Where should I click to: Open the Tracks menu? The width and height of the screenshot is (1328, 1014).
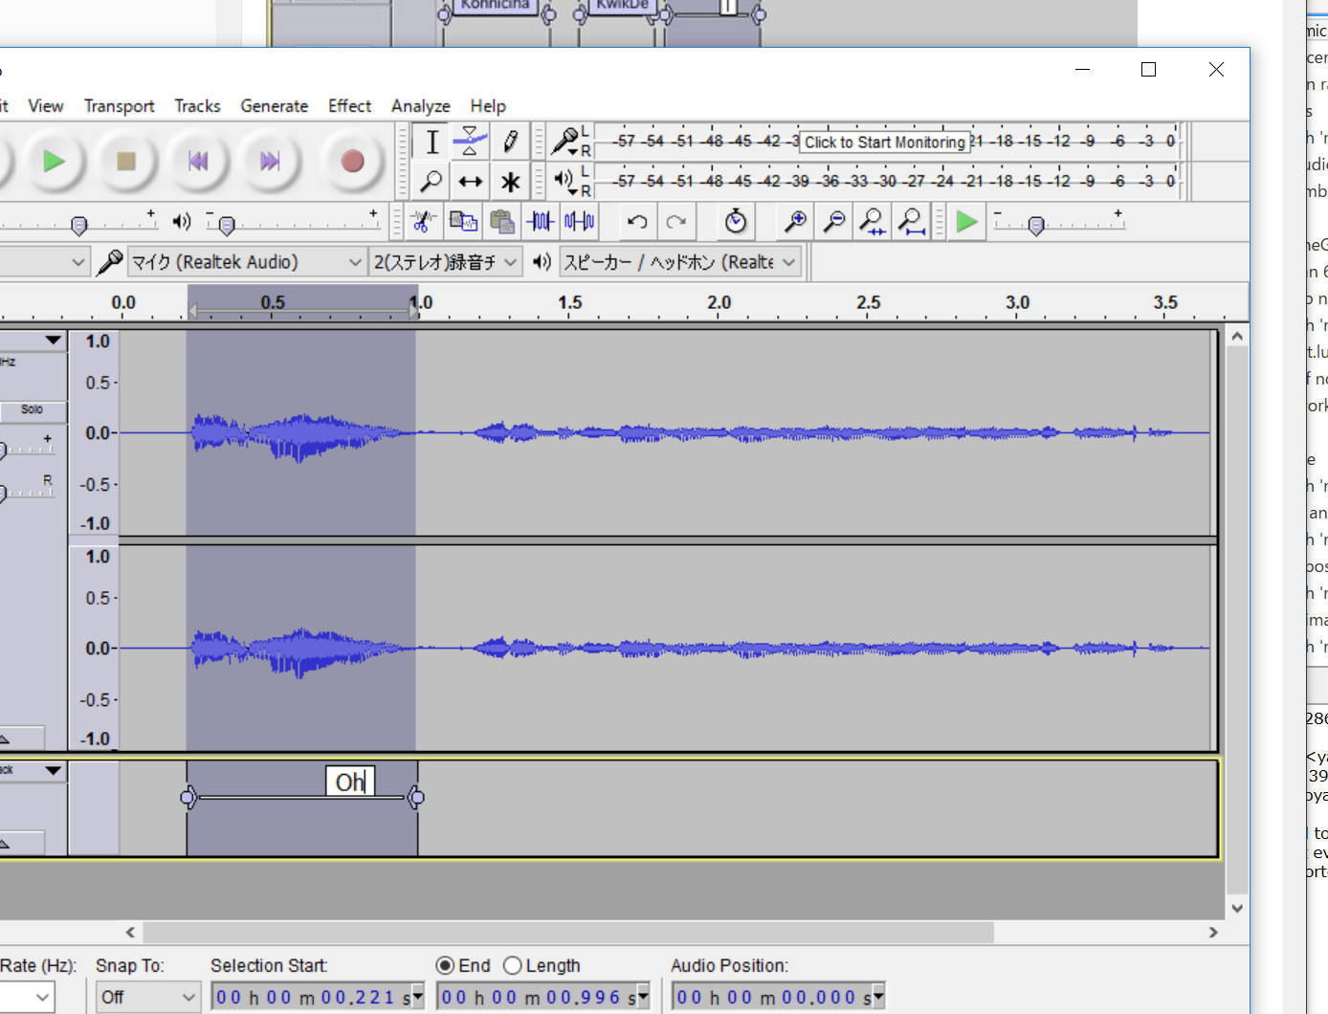click(x=197, y=106)
